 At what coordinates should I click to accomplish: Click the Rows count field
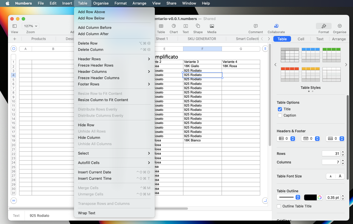tap(331, 154)
